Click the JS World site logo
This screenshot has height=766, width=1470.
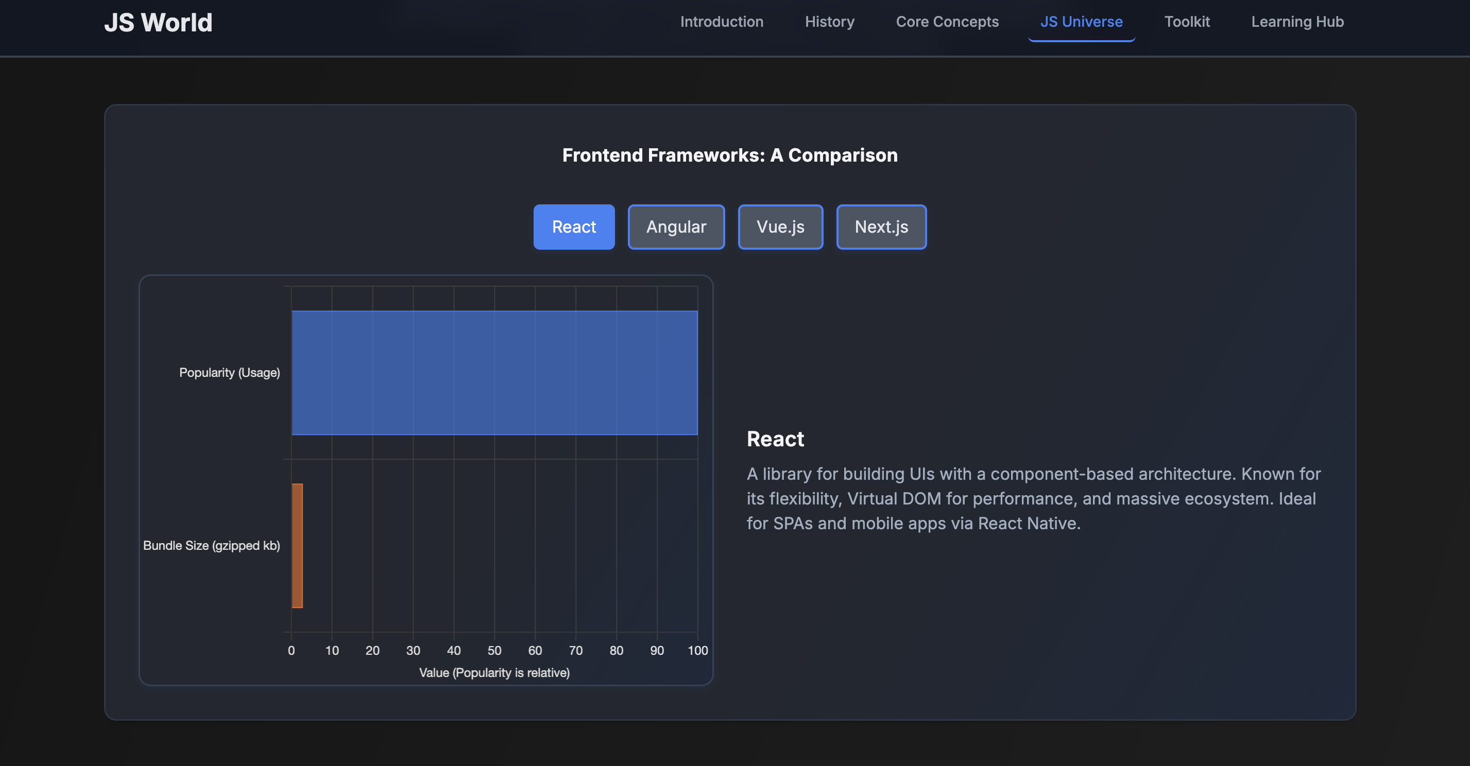pos(158,23)
